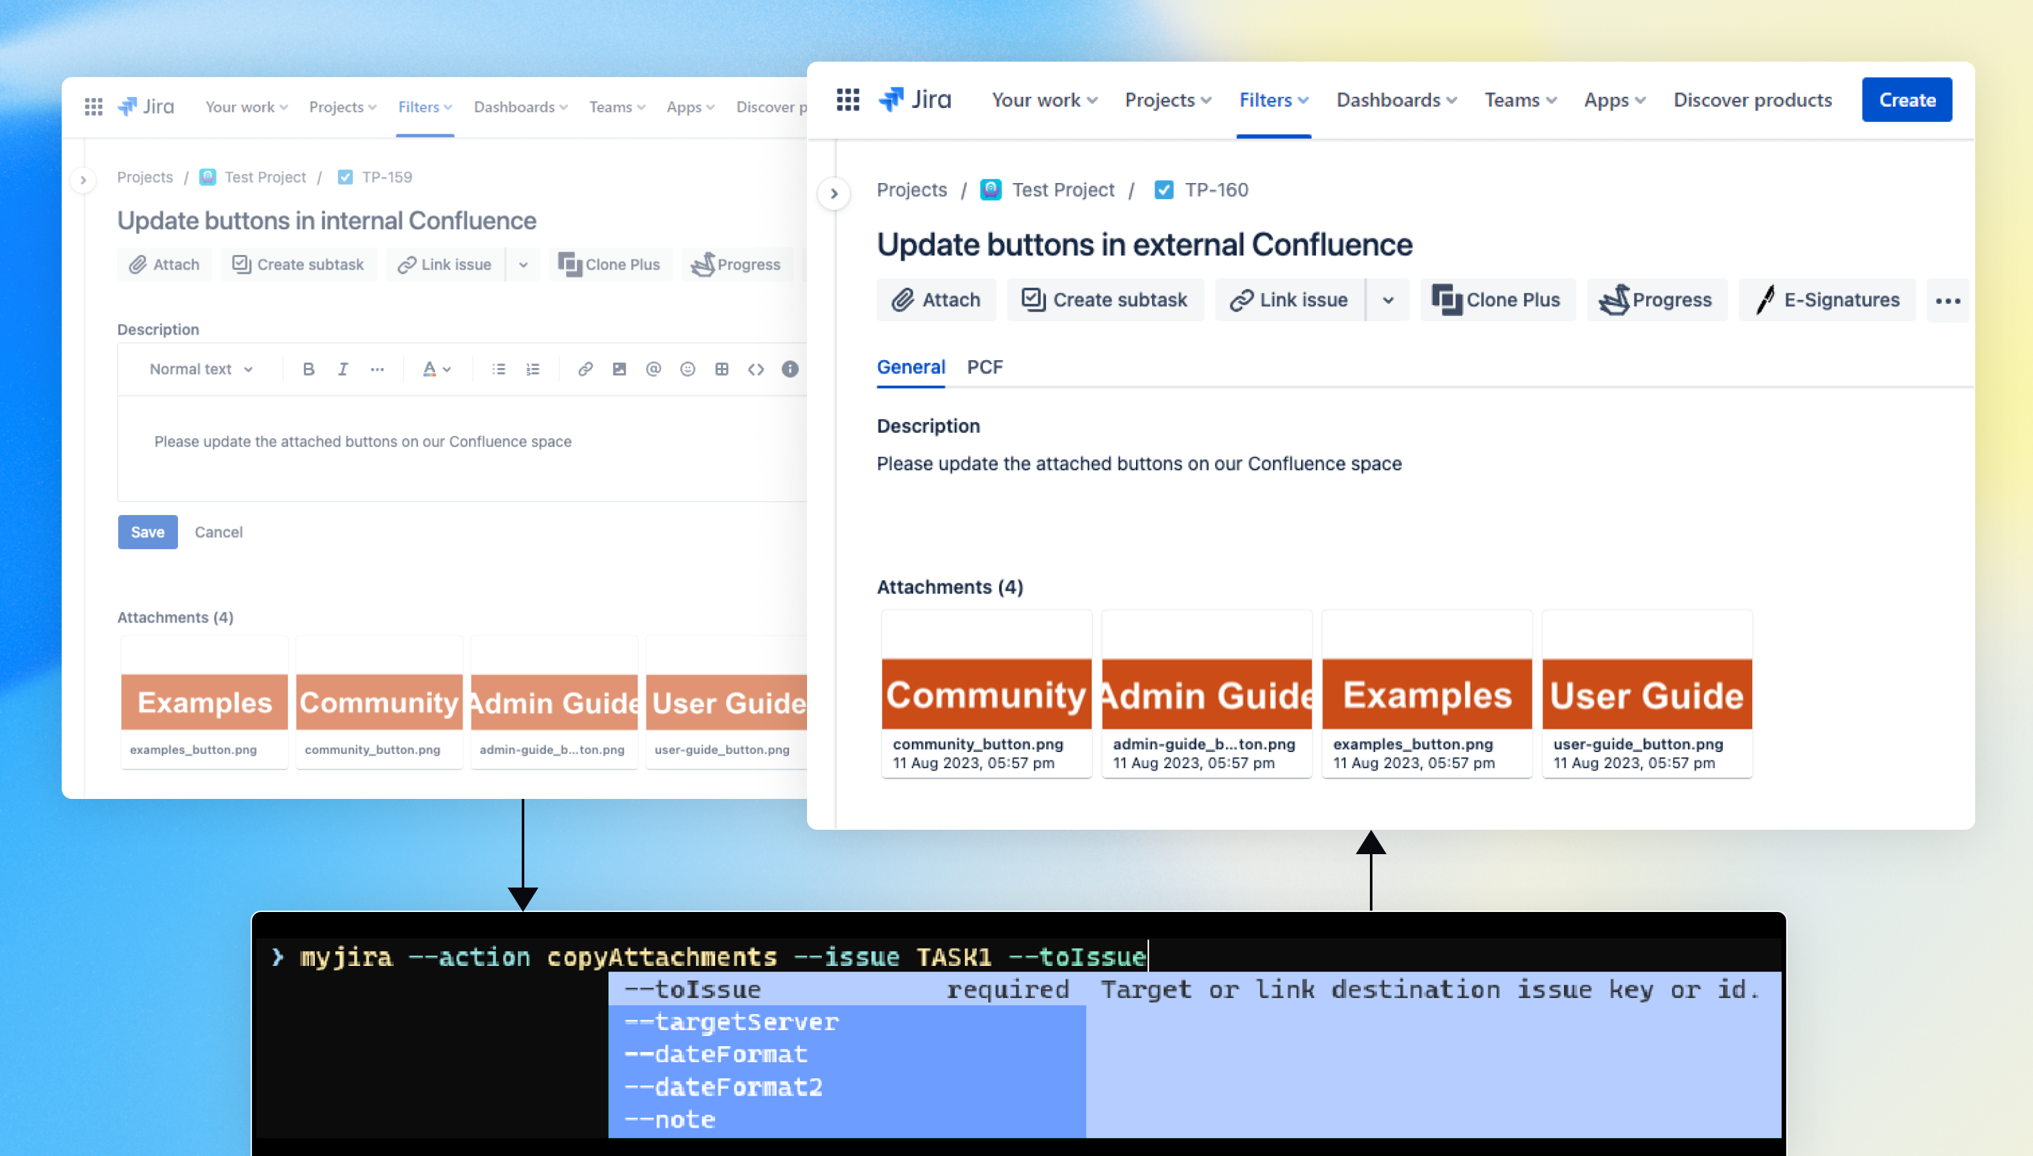Open the Dashboards menu in right window

tap(1396, 100)
